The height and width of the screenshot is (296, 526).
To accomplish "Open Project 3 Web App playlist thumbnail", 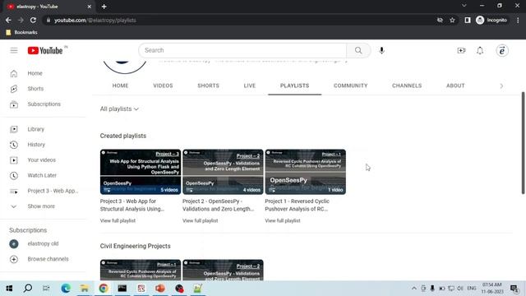I will pos(141,172).
